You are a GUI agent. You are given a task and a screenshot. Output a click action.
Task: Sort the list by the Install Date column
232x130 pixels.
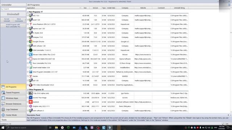coord(111,8)
